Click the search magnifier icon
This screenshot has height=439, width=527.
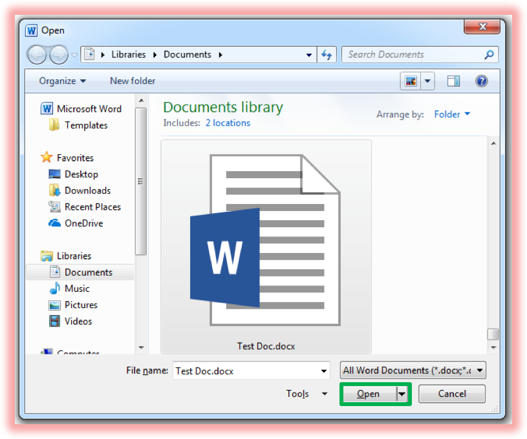(489, 55)
